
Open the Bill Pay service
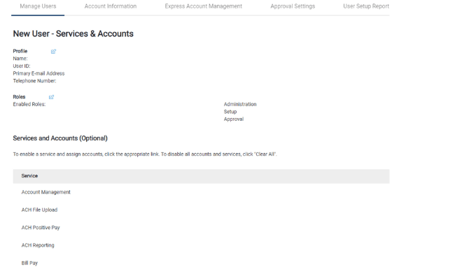coord(29,263)
